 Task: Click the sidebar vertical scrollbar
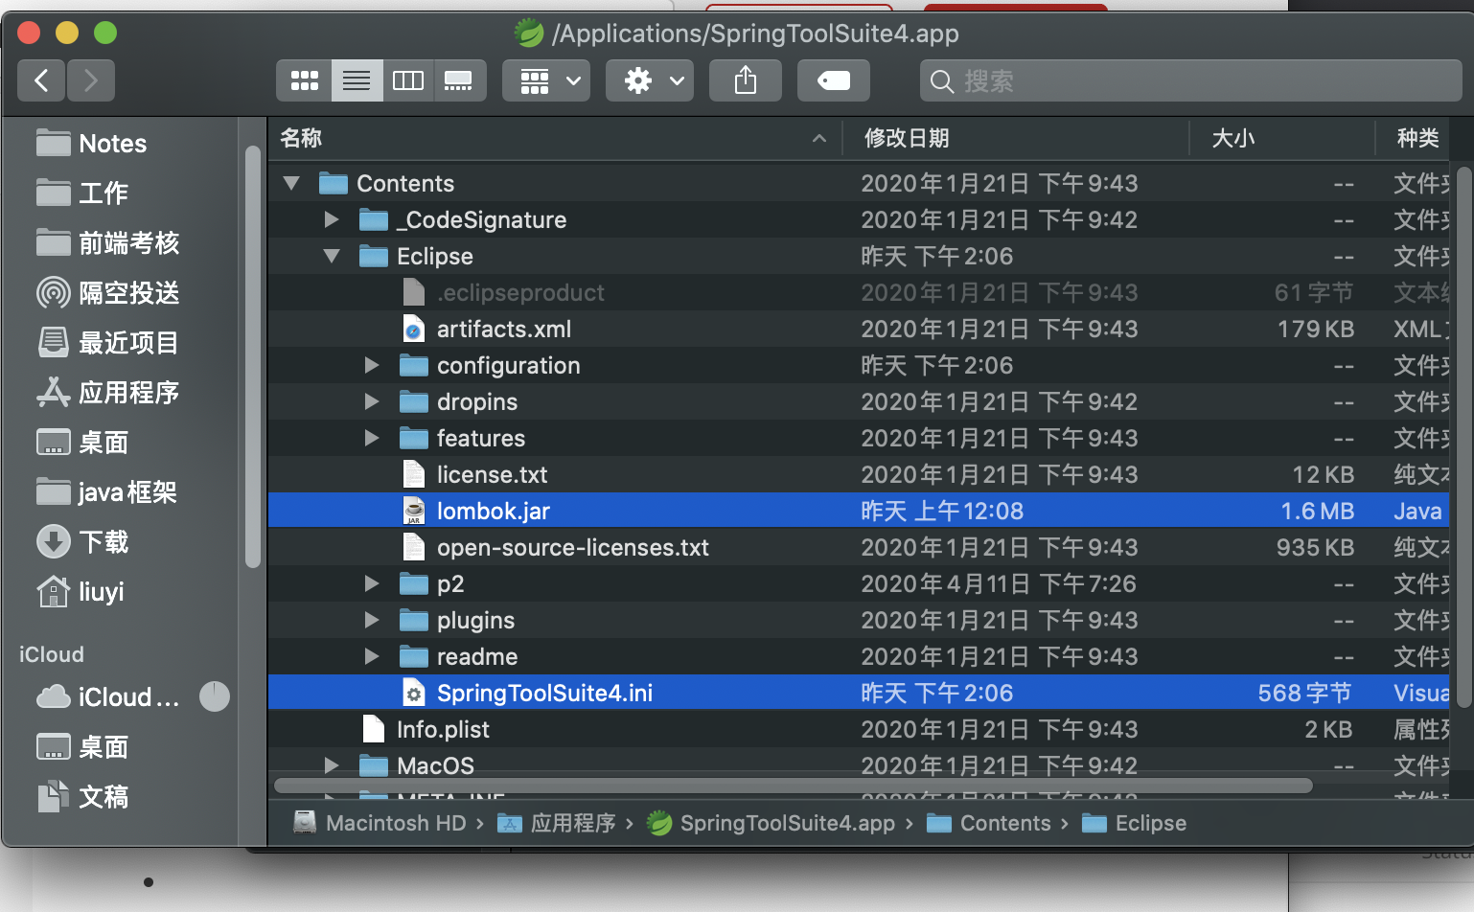(253, 356)
